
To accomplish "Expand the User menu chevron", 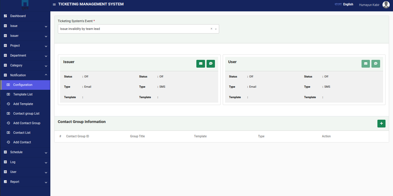I will pyautogui.click(x=46, y=173).
